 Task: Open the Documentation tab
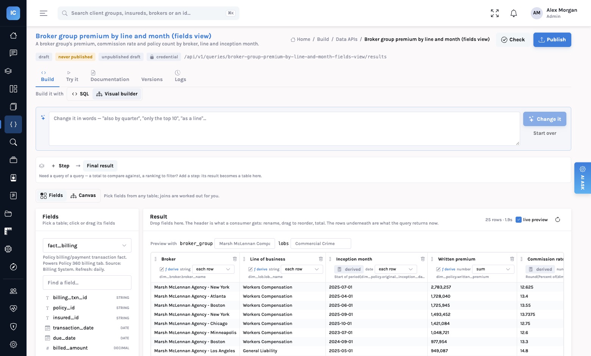pyautogui.click(x=110, y=76)
